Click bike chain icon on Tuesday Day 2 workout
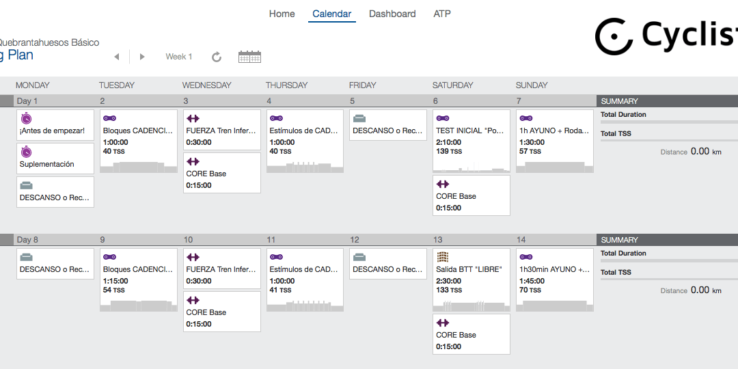 tap(109, 118)
